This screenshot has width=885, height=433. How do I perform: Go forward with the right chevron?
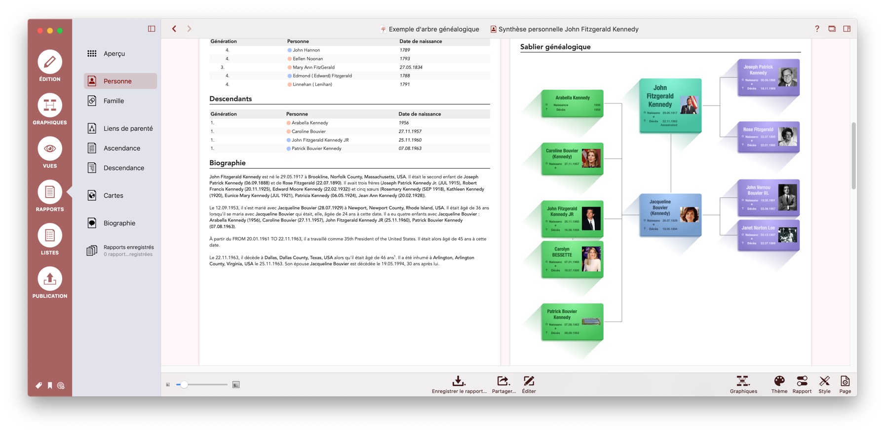pos(189,29)
